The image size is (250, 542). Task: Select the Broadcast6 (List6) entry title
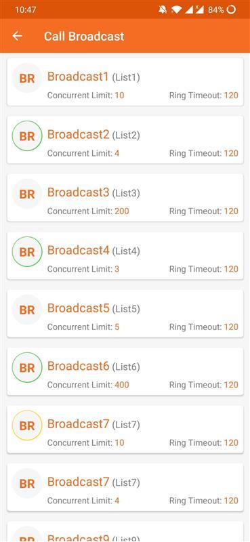click(x=93, y=366)
